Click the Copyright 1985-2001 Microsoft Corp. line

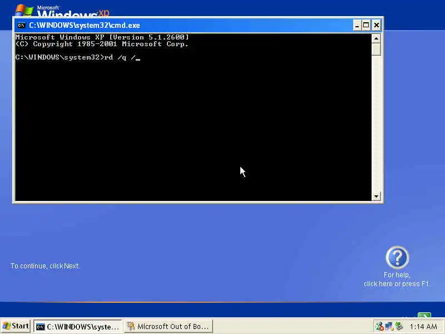tap(102, 44)
